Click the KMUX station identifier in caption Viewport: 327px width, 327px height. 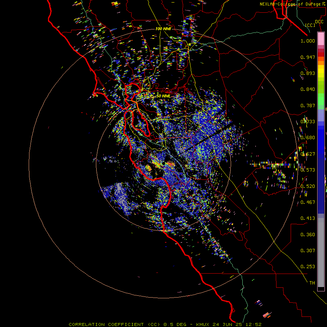[203, 324]
